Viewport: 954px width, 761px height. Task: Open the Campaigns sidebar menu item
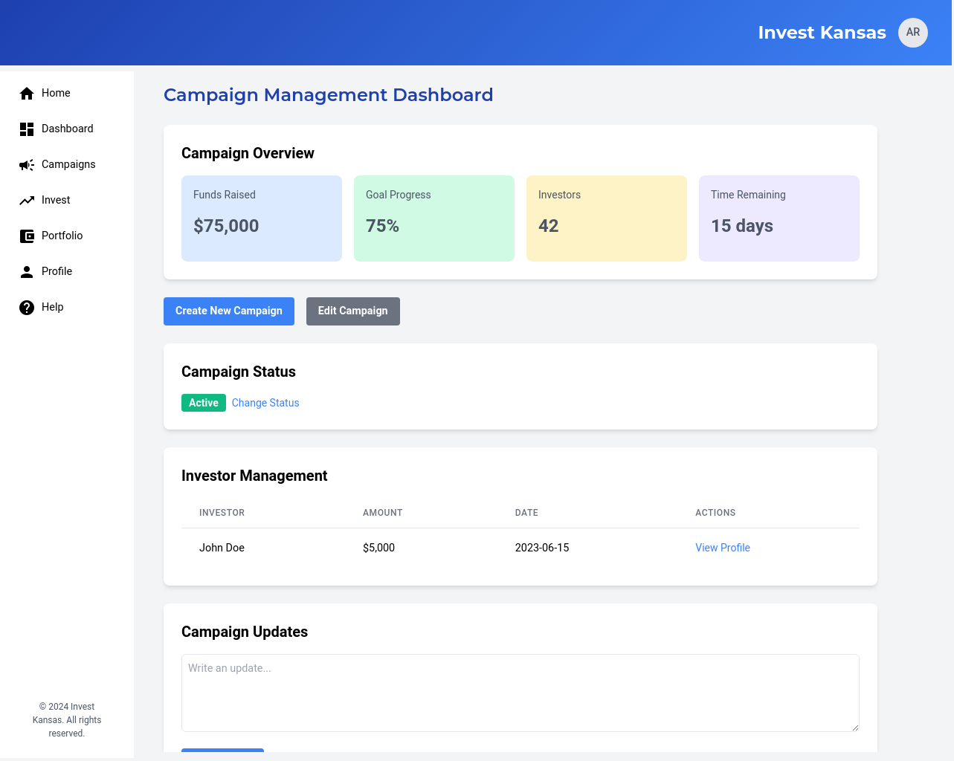(68, 164)
